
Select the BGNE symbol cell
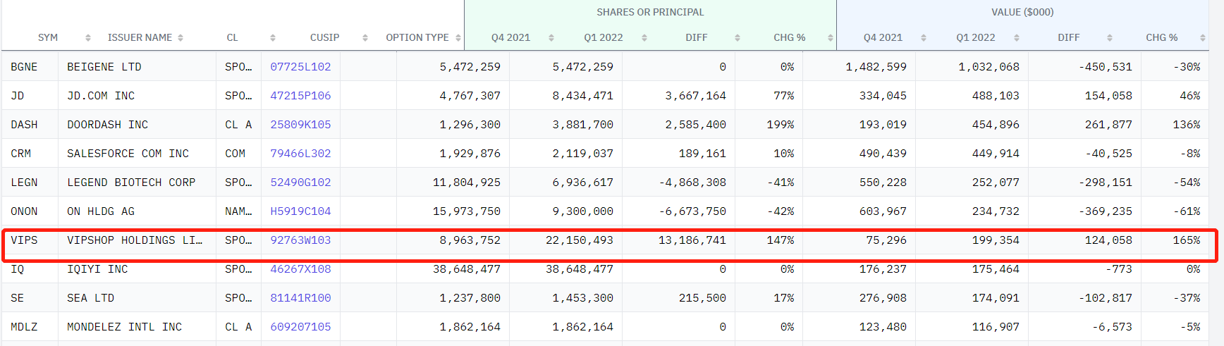(30, 67)
